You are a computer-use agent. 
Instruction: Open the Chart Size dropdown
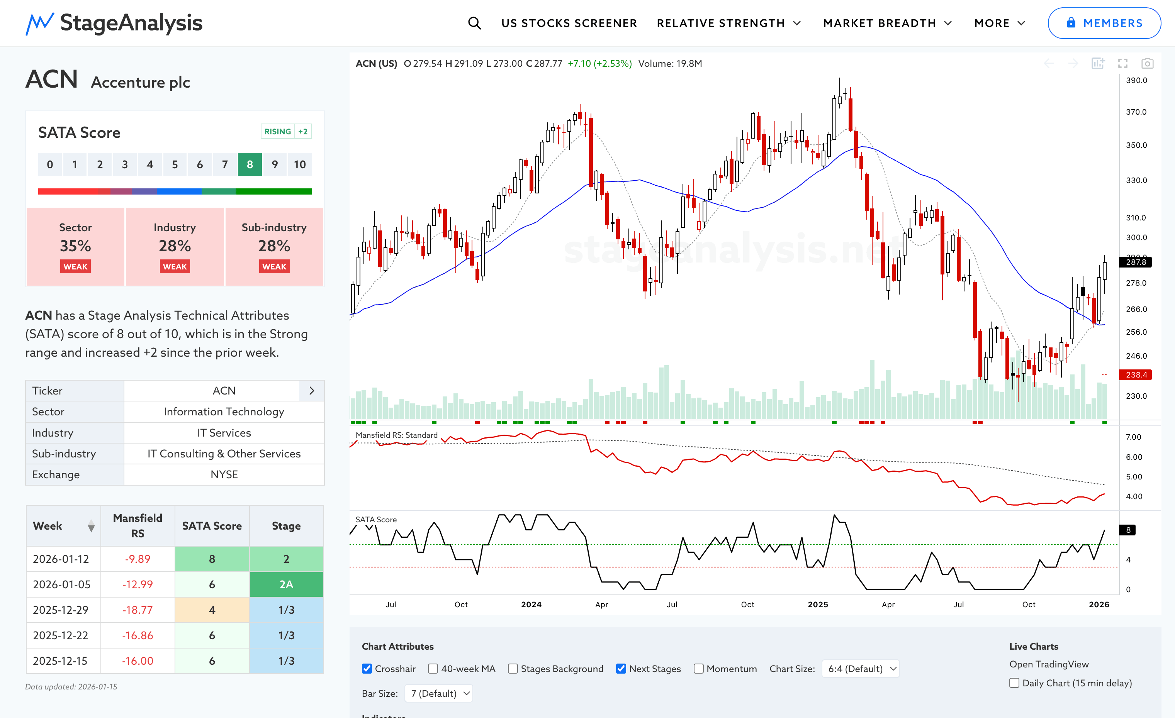[x=861, y=669]
